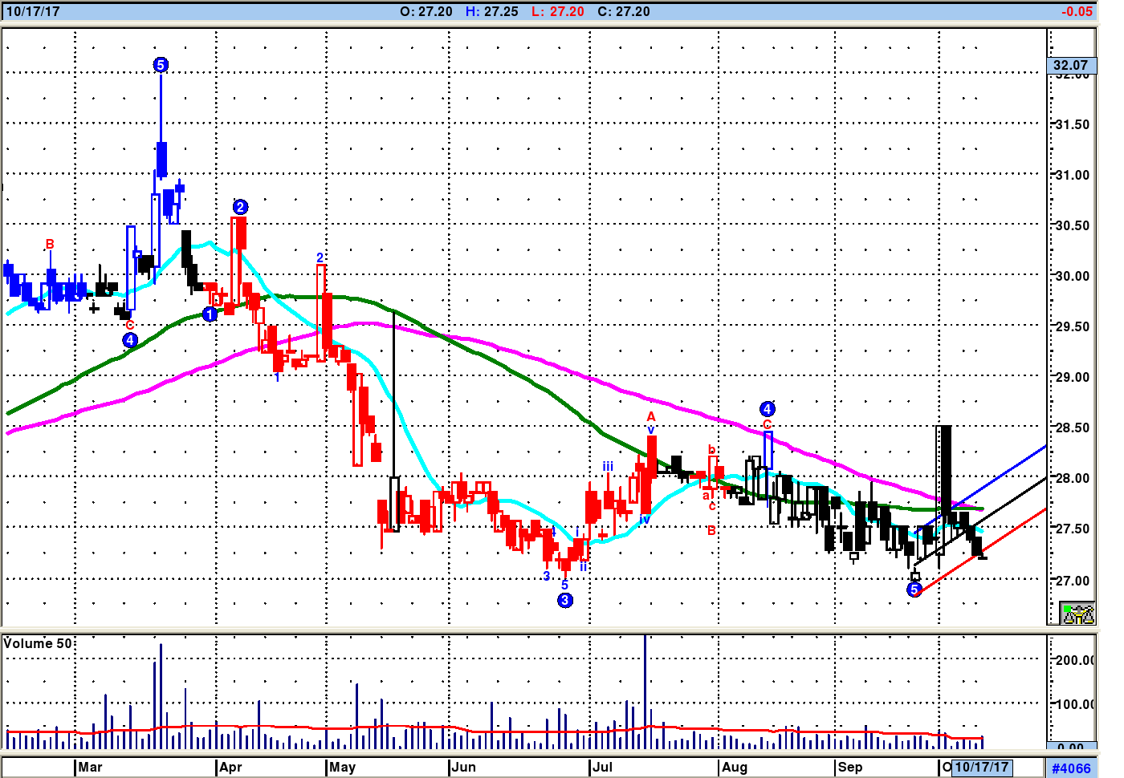Click the red A wave label in July
Viewport: 1124px width, 778px height.
651,416
